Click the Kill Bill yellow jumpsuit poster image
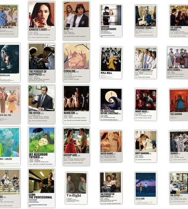The image size is (188, 209). tap(111, 59)
